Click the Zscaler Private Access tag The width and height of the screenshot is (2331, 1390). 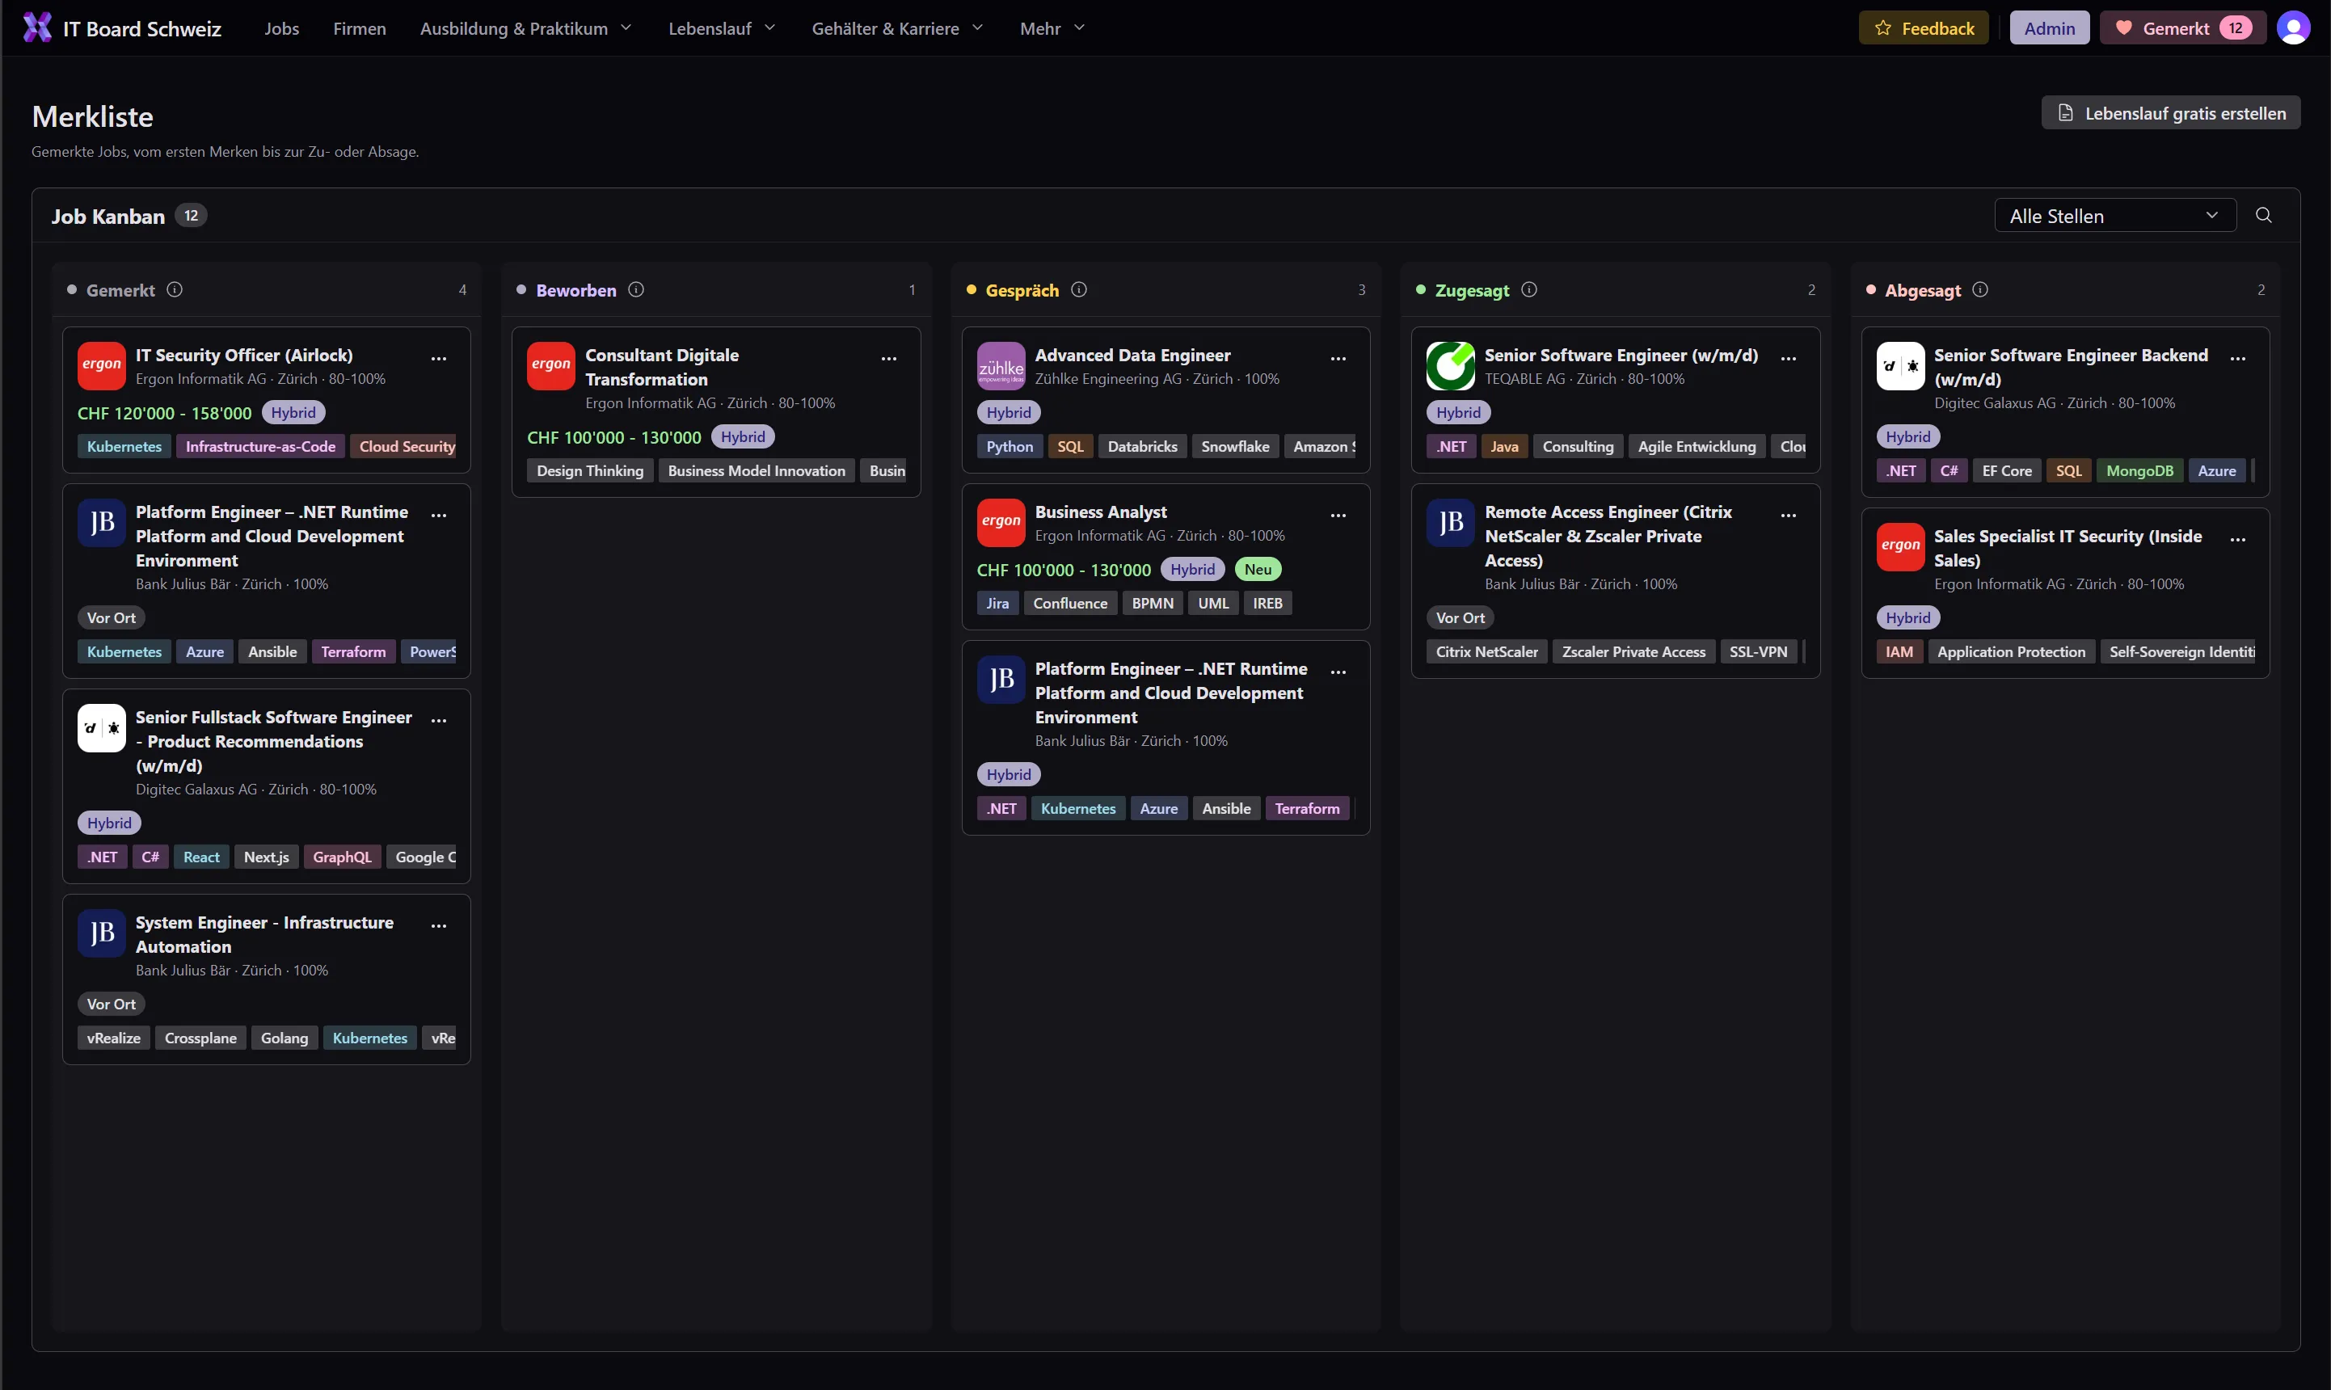(1633, 652)
